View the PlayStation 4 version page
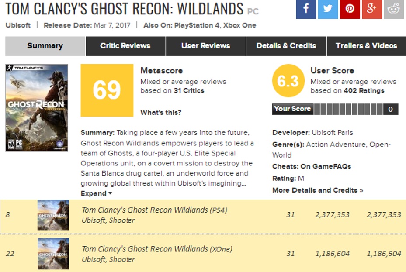 pos(197,25)
